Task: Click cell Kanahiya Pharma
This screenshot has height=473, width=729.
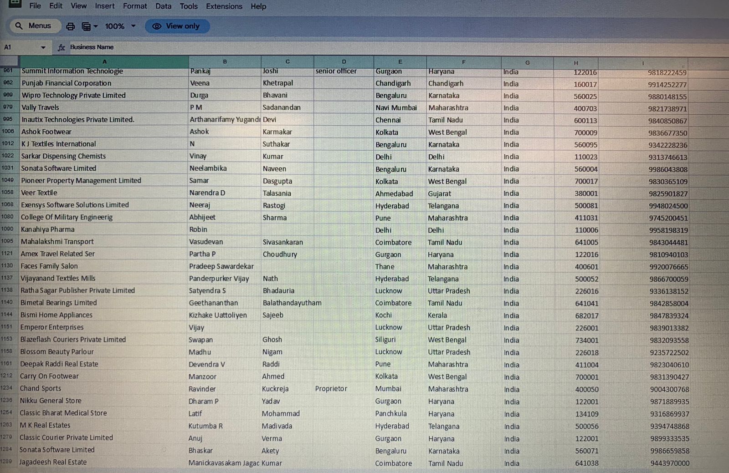Action: [x=47, y=229]
